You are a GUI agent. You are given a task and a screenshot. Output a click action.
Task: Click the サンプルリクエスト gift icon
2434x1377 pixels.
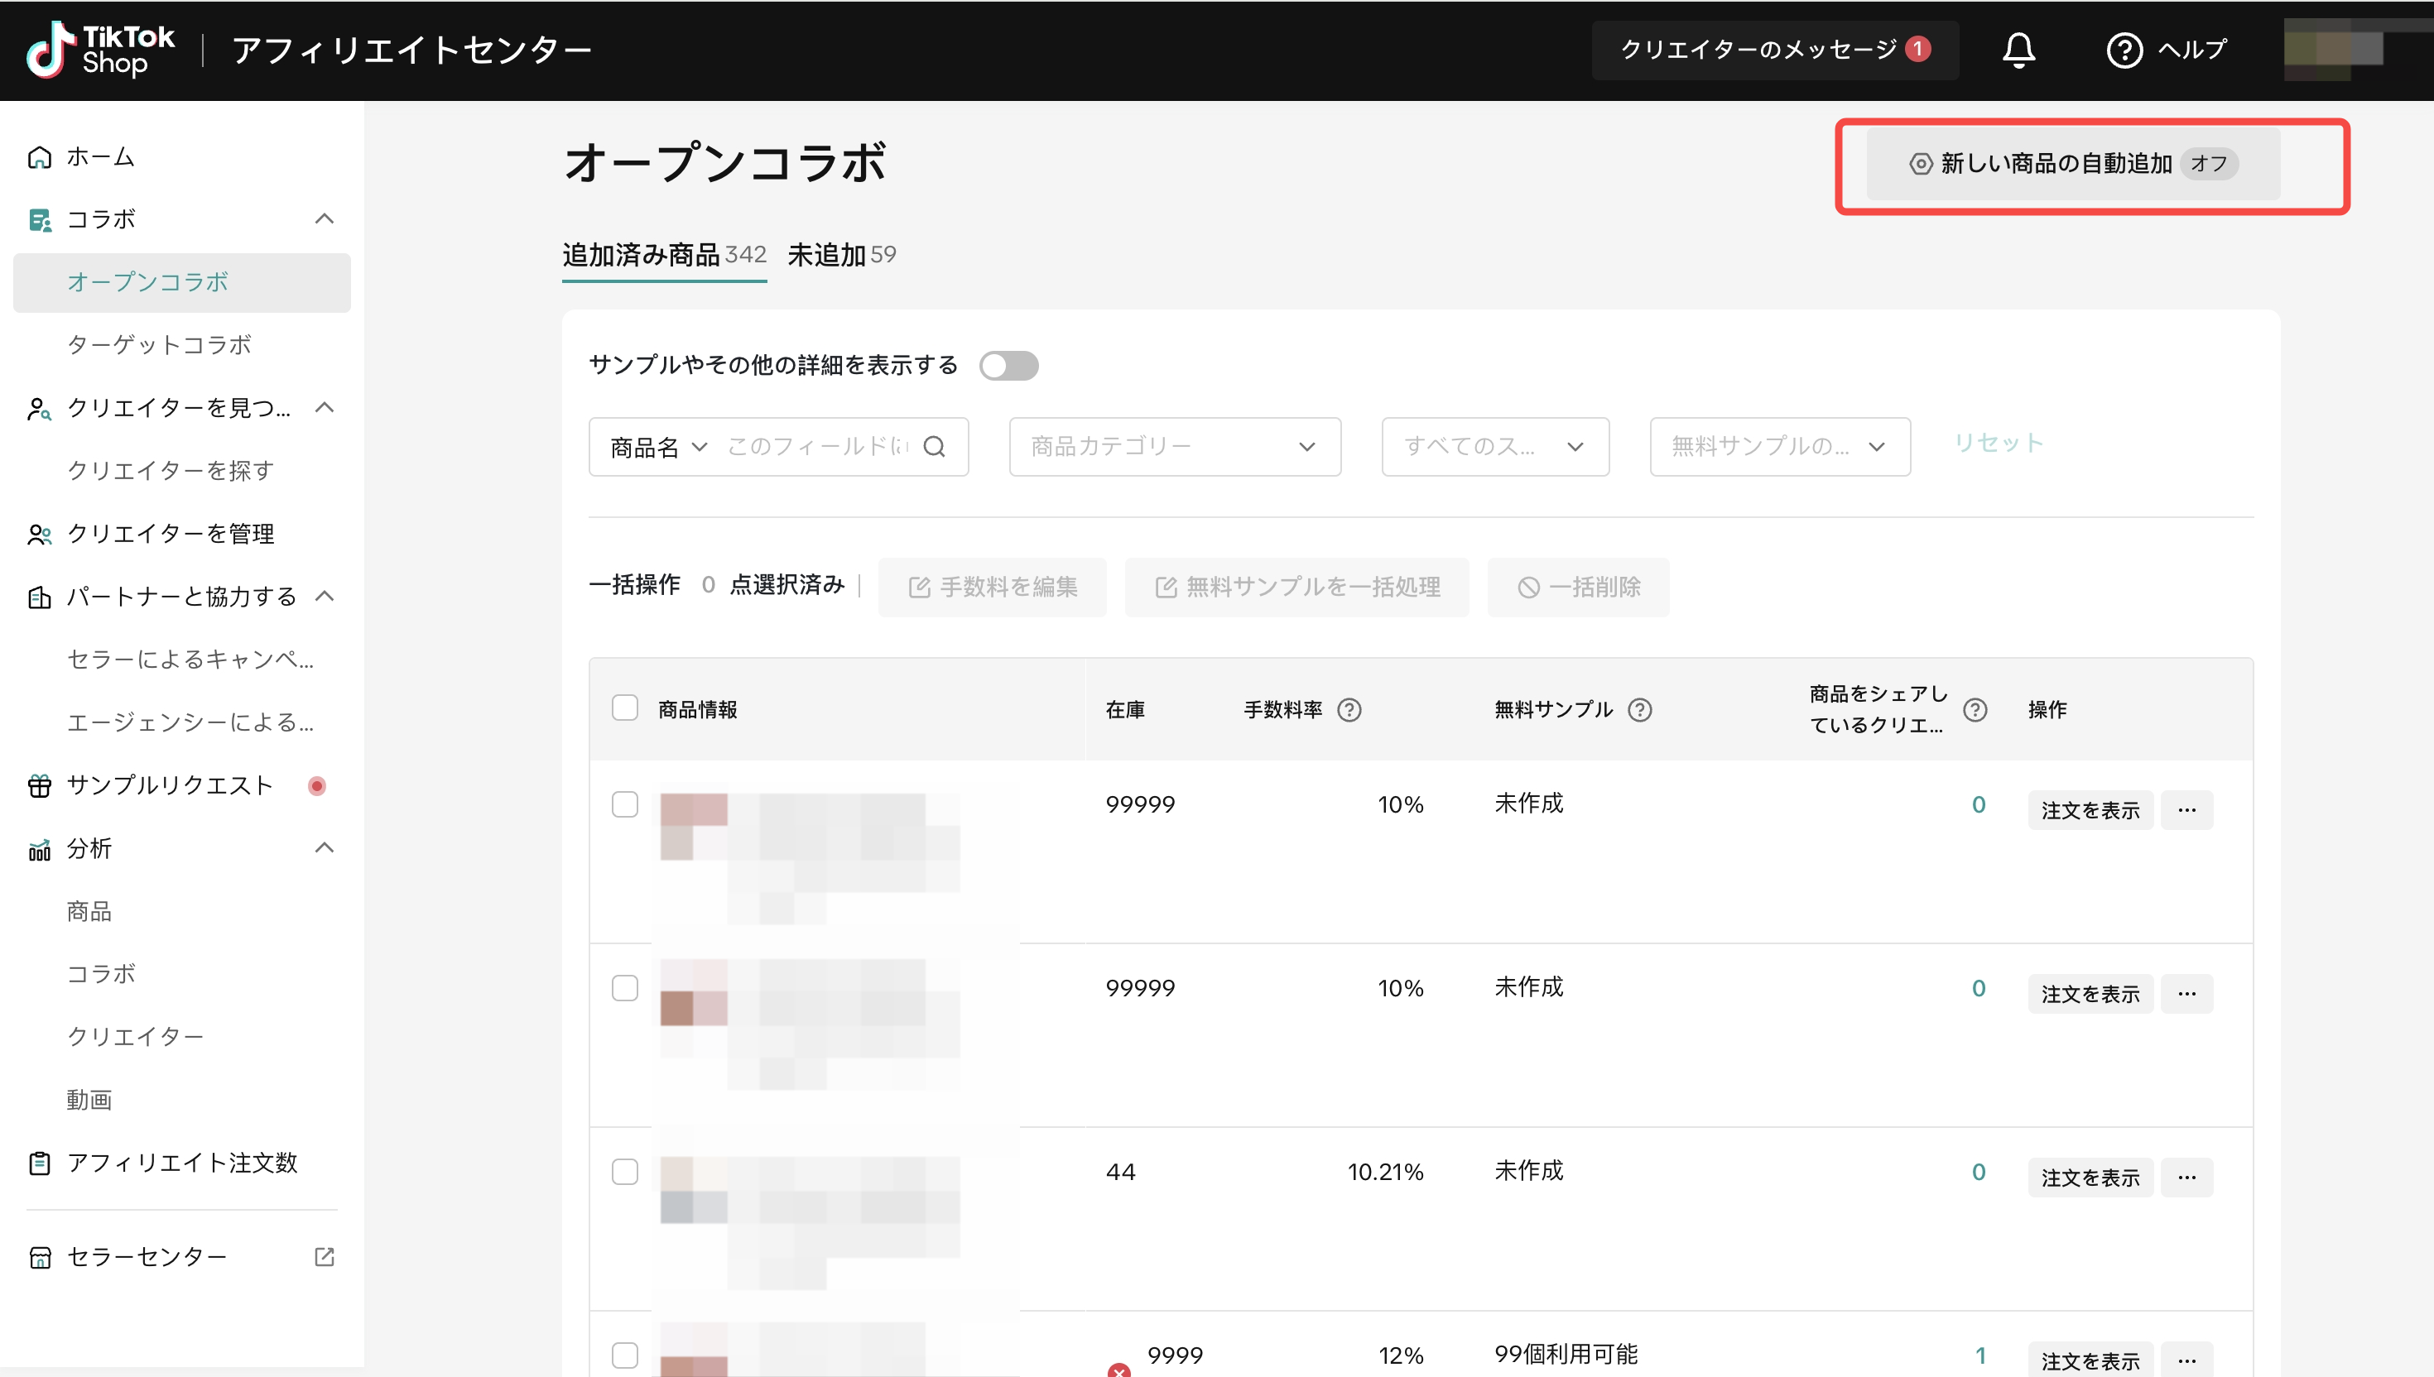tap(39, 786)
